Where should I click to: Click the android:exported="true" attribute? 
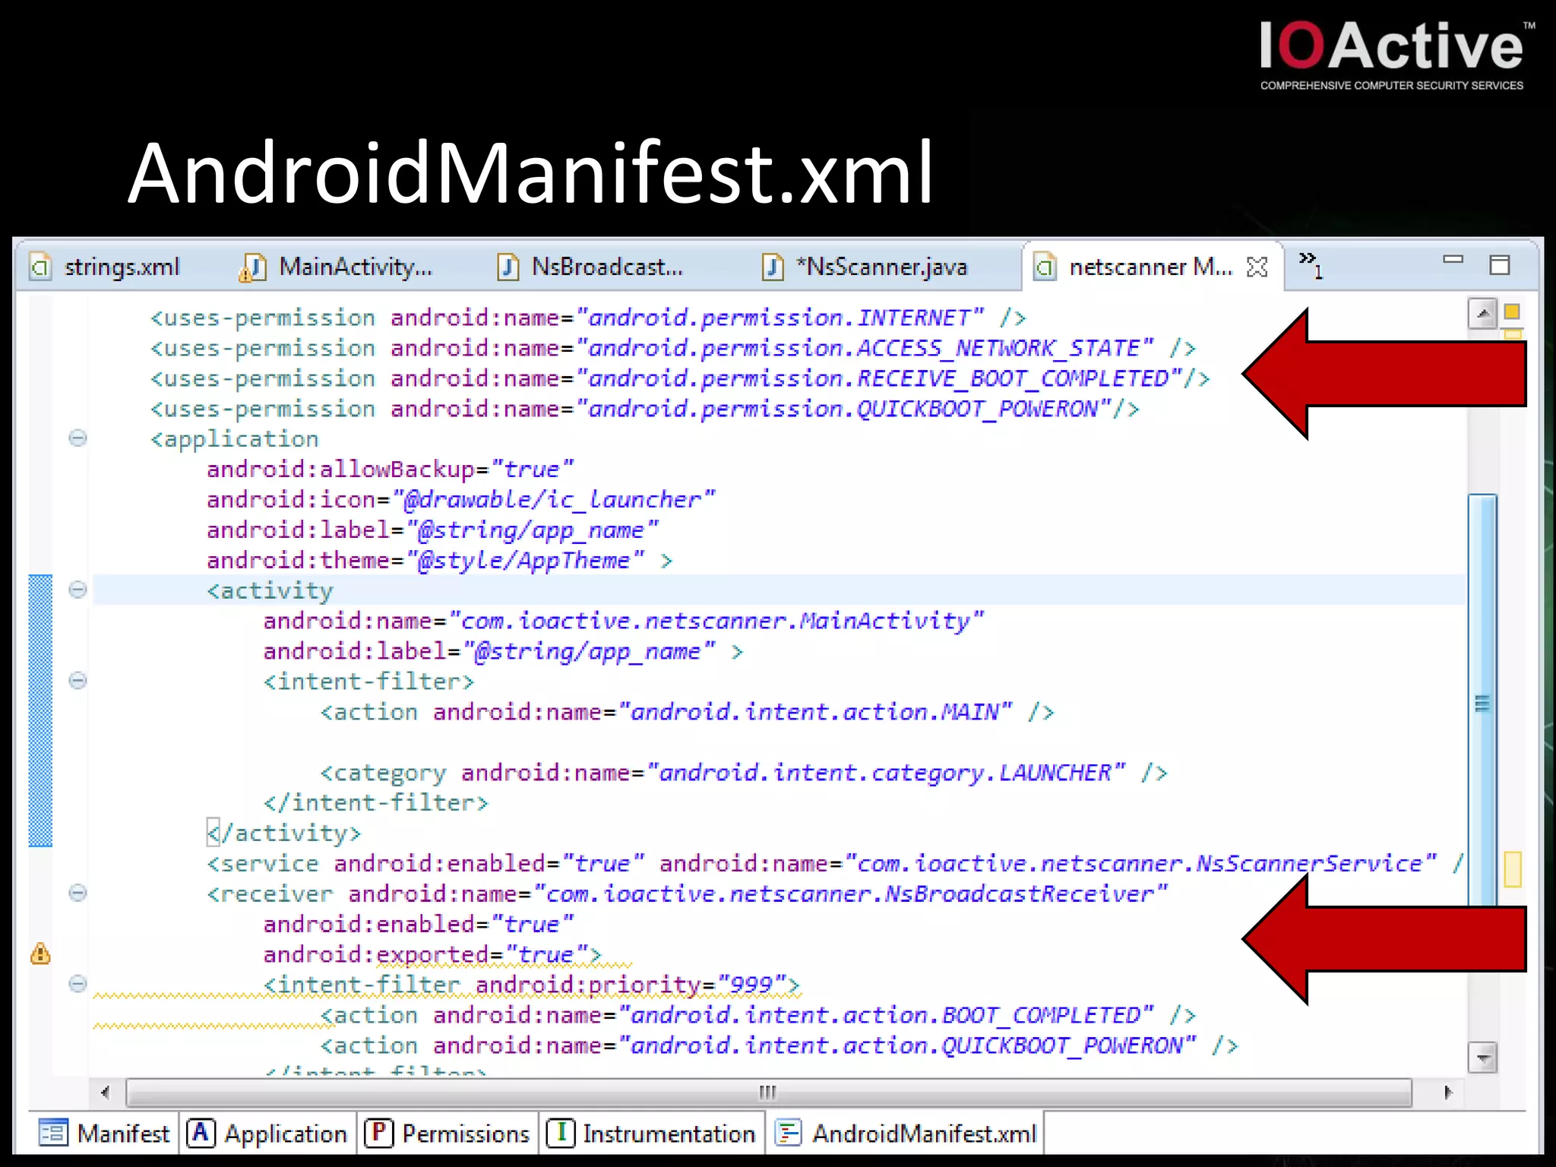coord(426,955)
